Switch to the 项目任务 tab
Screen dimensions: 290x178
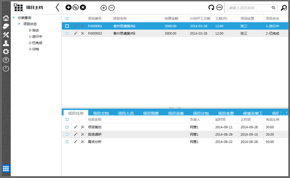tap(76, 113)
